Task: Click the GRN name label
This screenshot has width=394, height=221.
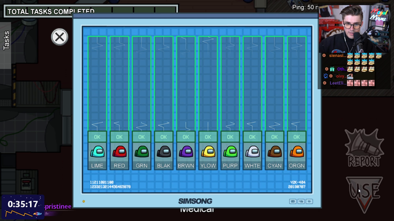Action: tap(142, 166)
